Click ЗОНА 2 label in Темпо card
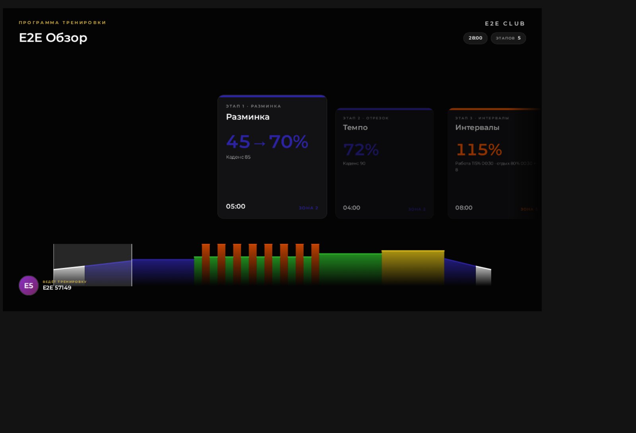The height and width of the screenshot is (433, 636). pyautogui.click(x=417, y=209)
